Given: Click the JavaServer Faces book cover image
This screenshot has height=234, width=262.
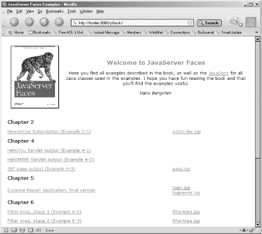Looking at the screenshot, I should coord(35,77).
